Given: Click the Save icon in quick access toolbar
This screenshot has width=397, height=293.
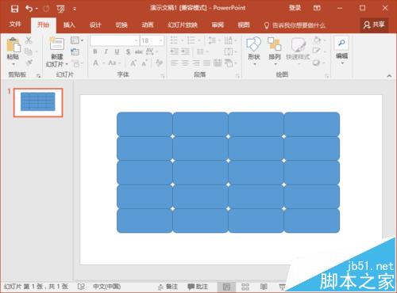Looking at the screenshot, I should (x=14, y=9).
